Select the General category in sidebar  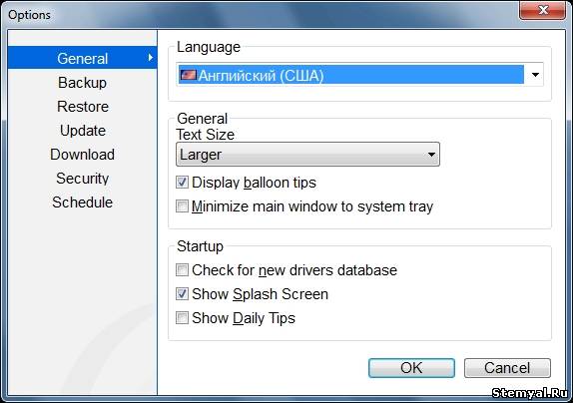click(x=82, y=58)
